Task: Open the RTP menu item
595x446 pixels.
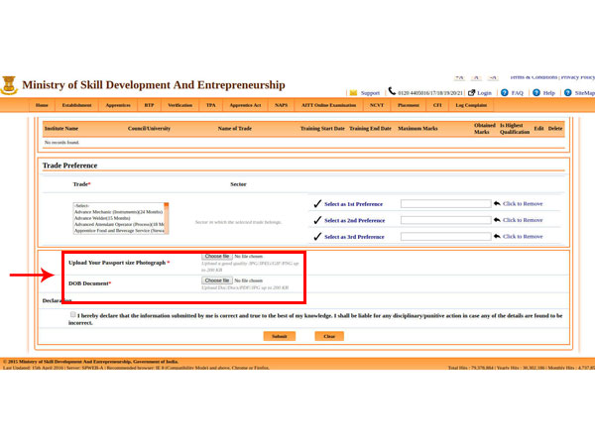Action: click(x=149, y=105)
